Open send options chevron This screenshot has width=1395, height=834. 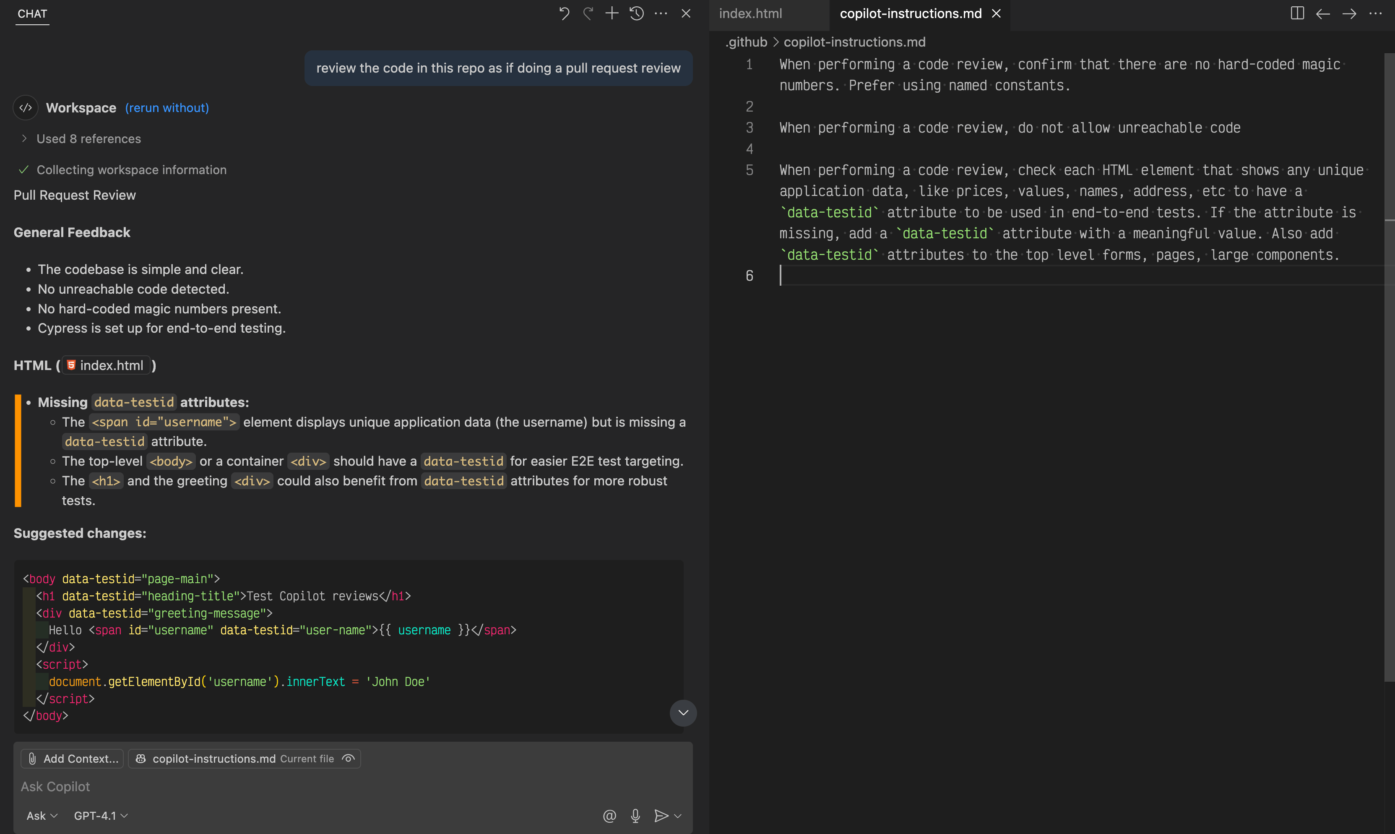tap(678, 816)
